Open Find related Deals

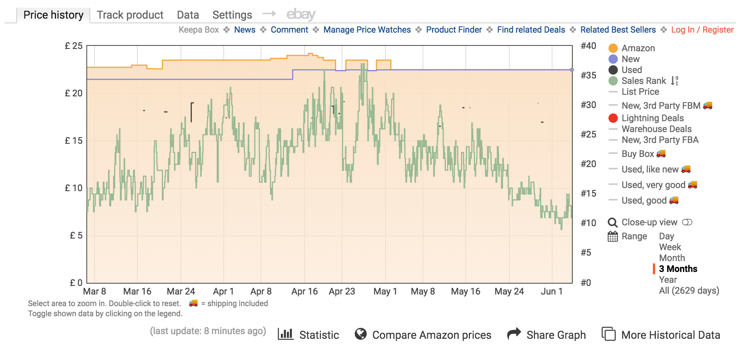pos(531,30)
